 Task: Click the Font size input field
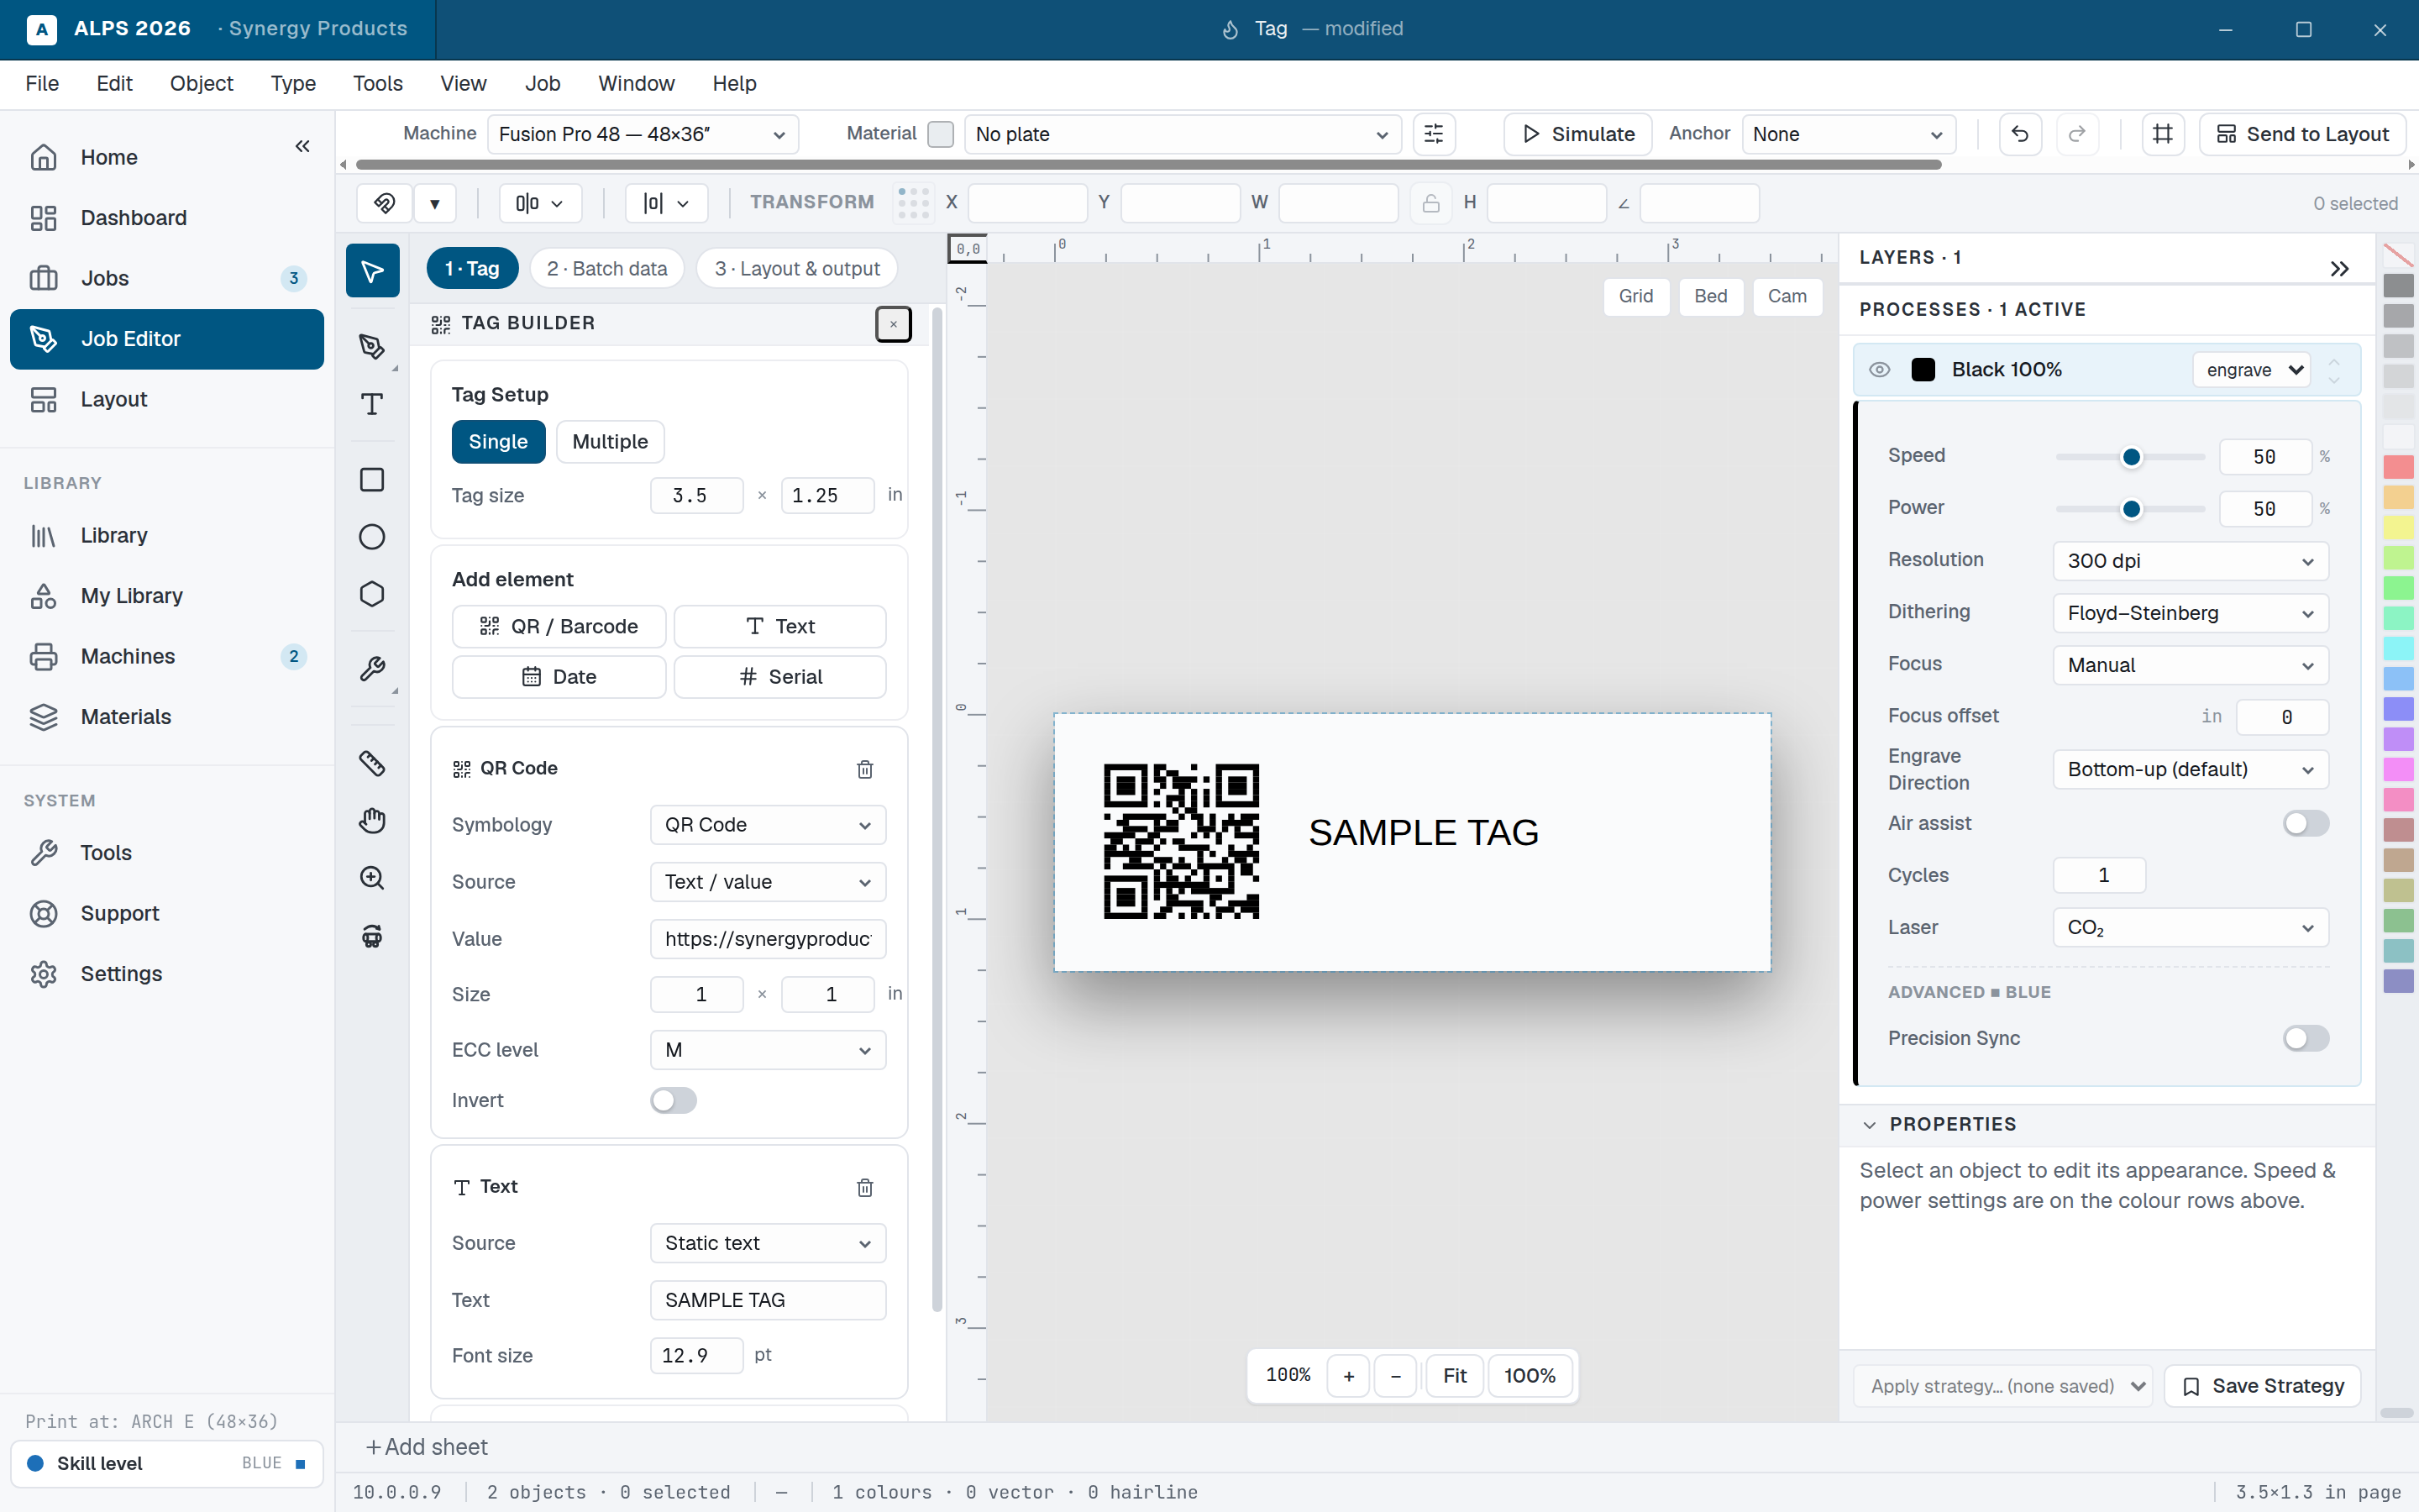(696, 1356)
